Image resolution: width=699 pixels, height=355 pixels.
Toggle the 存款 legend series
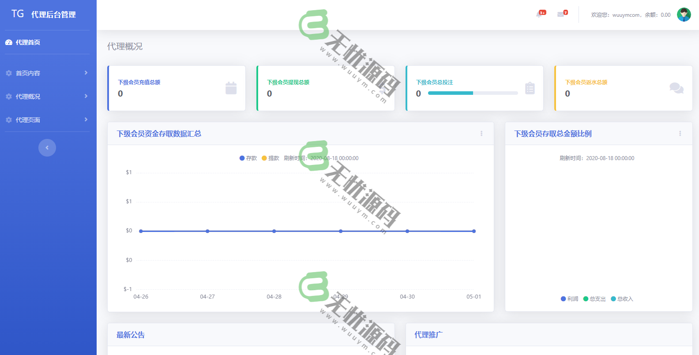(248, 158)
